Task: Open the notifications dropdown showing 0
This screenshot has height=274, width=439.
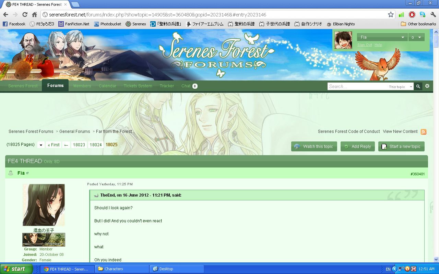Action: pos(416,37)
